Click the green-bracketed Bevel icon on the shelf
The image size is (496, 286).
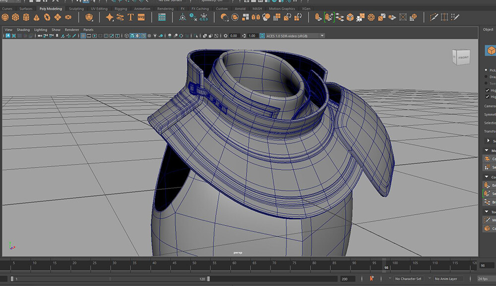(329, 17)
